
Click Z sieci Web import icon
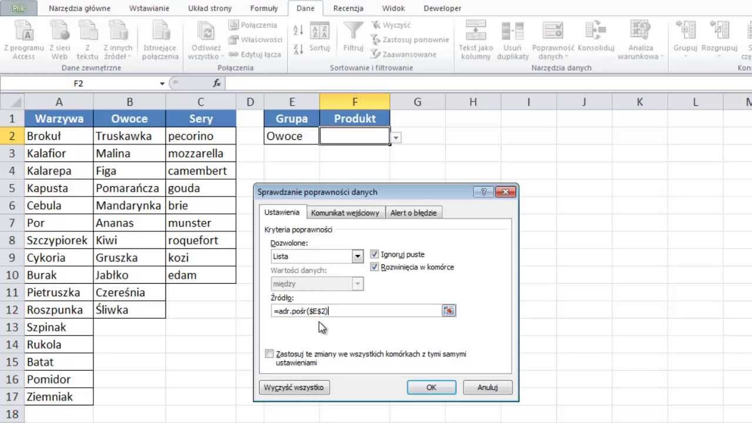pos(59,40)
